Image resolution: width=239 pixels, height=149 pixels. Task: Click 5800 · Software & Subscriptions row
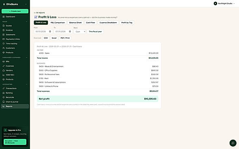[x=97, y=82]
